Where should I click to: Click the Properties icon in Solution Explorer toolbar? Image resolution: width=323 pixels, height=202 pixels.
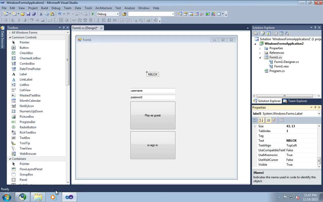(256, 34)
